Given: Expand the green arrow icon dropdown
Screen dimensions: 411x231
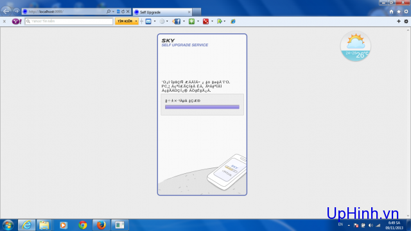Looking at the screenshot, I should coord(225,21).
